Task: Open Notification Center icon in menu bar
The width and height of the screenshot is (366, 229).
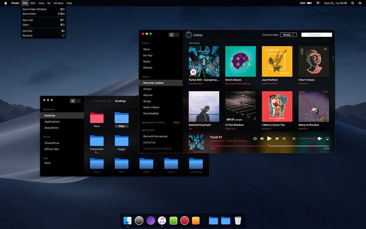Action: 360,3
